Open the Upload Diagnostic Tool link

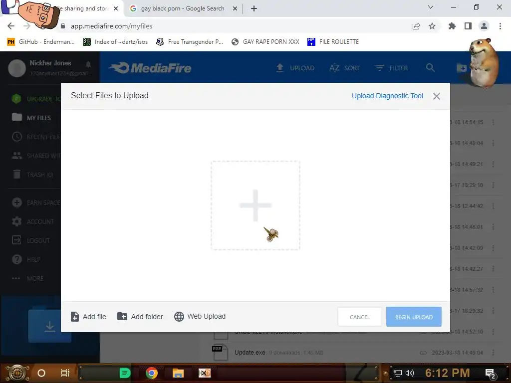tap(387, 96)
